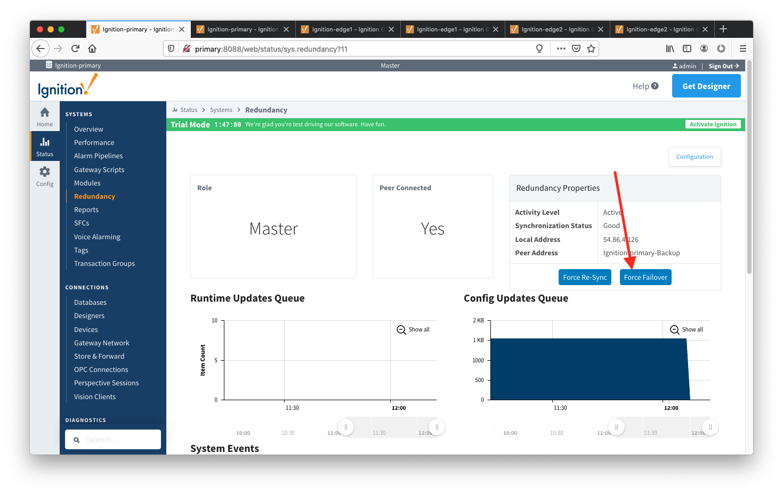783x494 pixels.
Task: Open Transaction Groups page
Action: pos(104,263)
